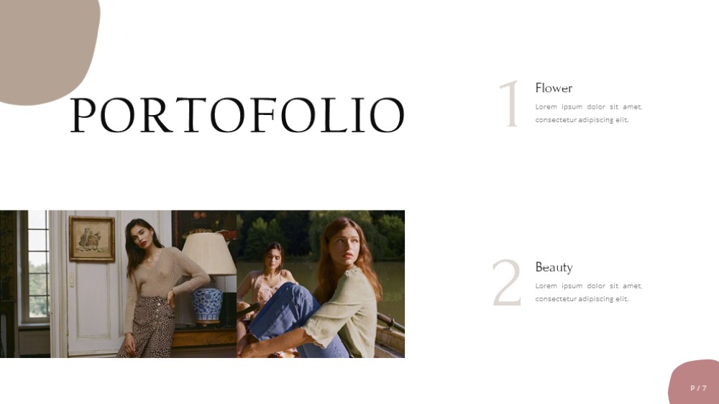Click the pink blob shape at bottom right
719x404 pixels.
point(695,382)
